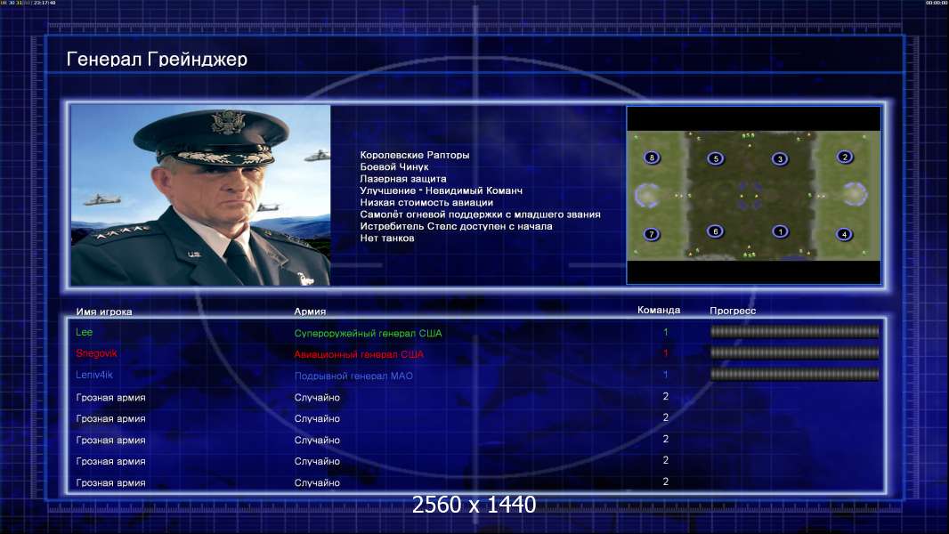Select start position 6 on the minimap
Screen dimensions: 949x534
(715, 231)
